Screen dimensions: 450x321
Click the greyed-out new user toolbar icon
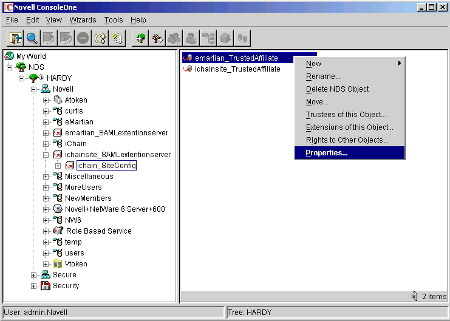pyautogui.click(x=191, y=38)
